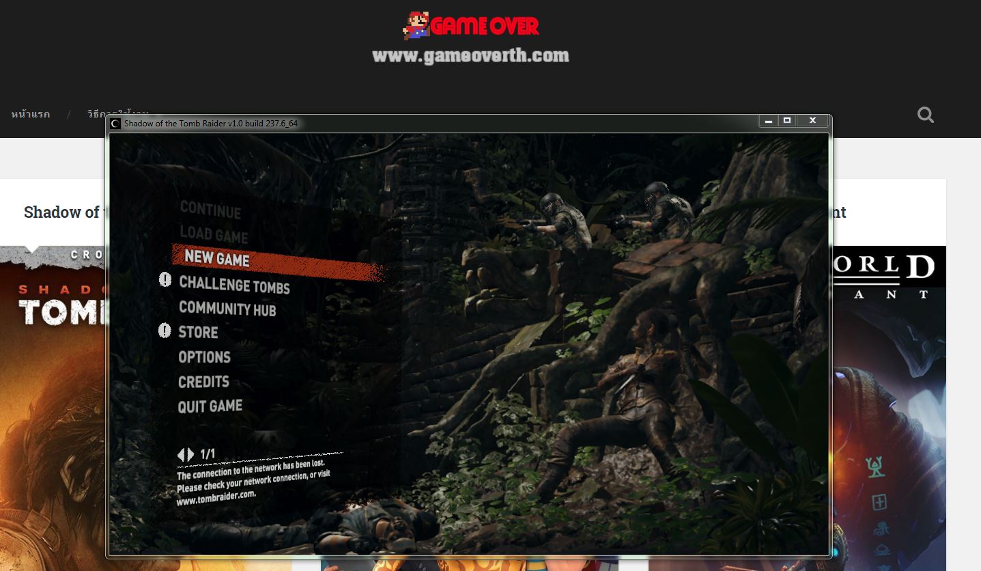This screenshot has width=981, height=571.
Task: Select Quit Game in the menu
Action: click(x=210, y=406)
